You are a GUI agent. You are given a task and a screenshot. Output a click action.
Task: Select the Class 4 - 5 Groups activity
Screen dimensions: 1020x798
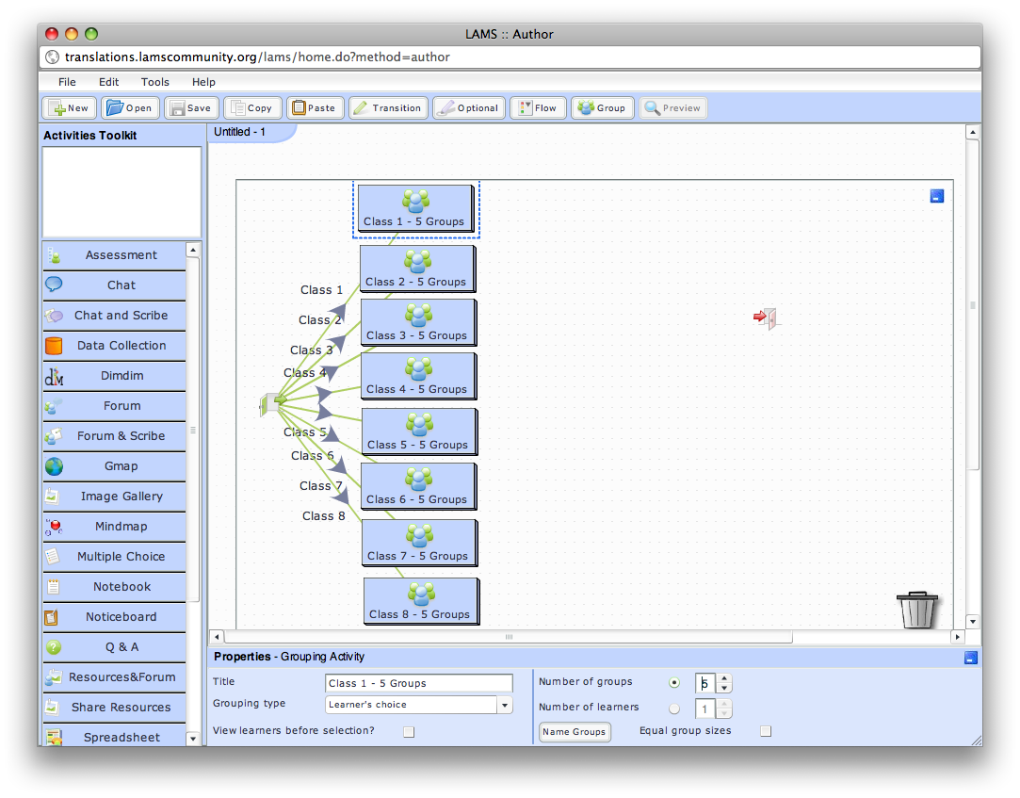point(417,376)
